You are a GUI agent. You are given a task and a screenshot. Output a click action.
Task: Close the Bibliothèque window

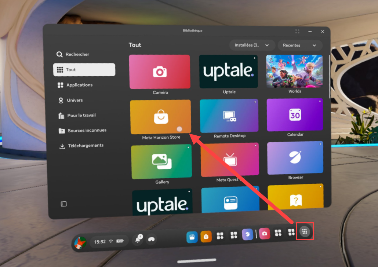pos(323,32)
